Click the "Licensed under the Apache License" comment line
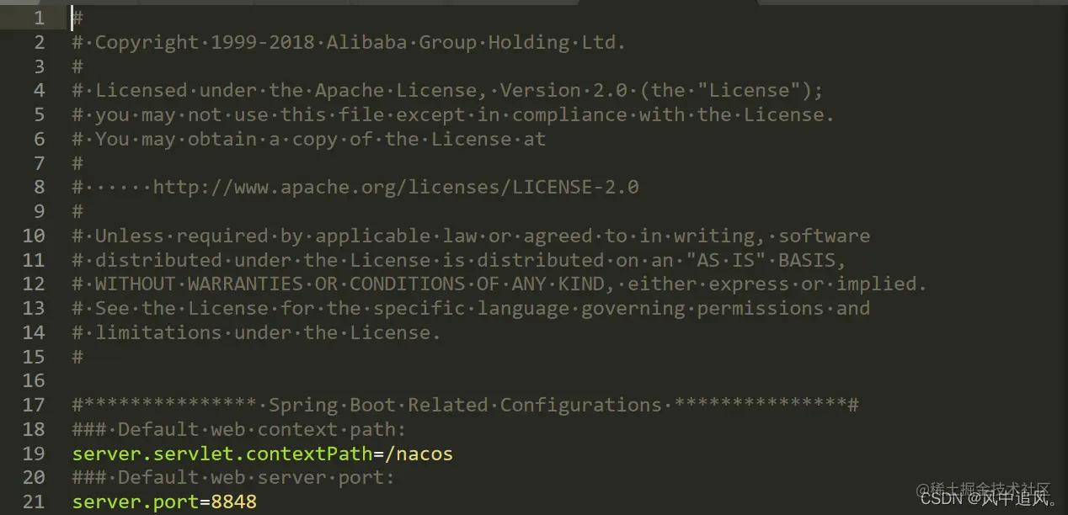Image resolution: width=1068 pixels, height=515 pixels. point(447,90)
